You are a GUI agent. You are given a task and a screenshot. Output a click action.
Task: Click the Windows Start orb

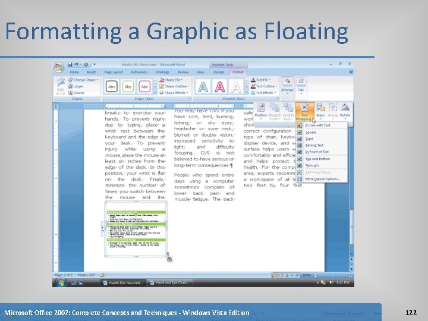click(x=61, y=283)
